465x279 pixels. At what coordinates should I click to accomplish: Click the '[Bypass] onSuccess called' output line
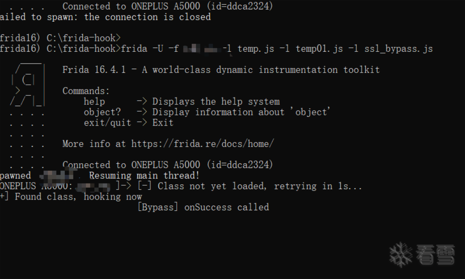(203, 207)
